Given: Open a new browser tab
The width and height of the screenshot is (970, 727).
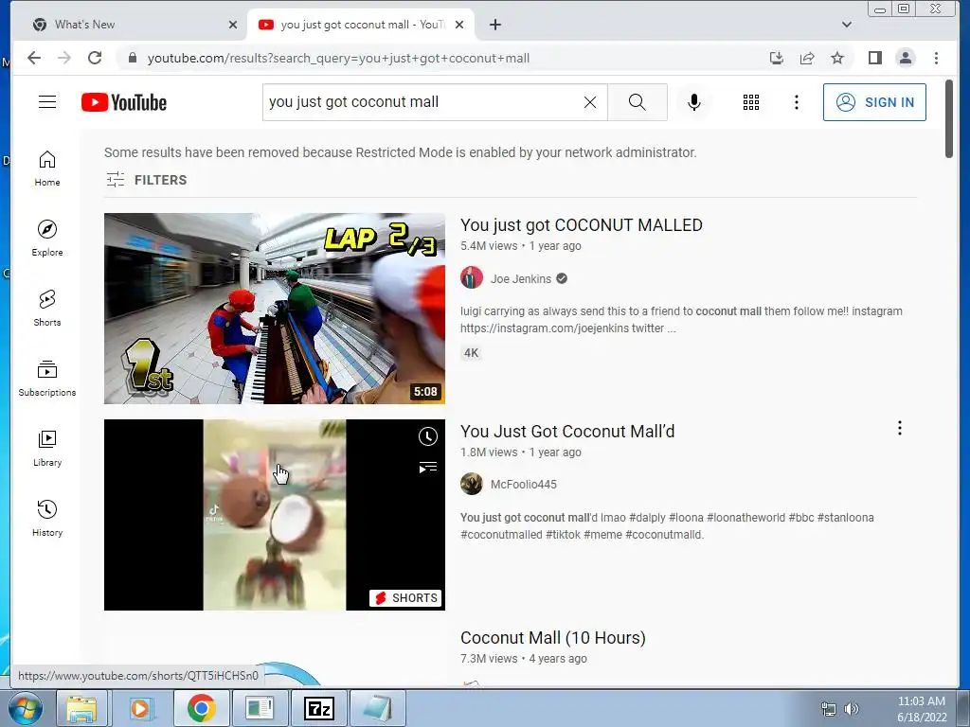Looking at the screenshot, I should tap(494, 25).
